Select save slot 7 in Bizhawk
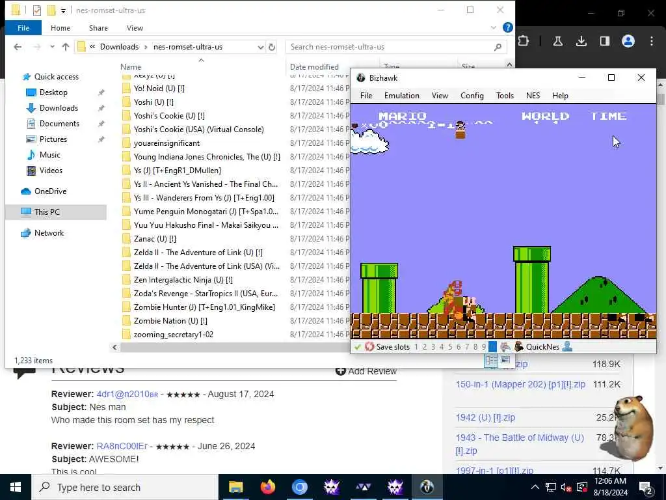This screenshot has height=500, width=666. [467, 347]
